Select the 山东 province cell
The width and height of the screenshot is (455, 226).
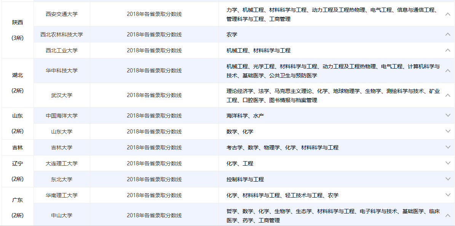click(x=18, y=123)
